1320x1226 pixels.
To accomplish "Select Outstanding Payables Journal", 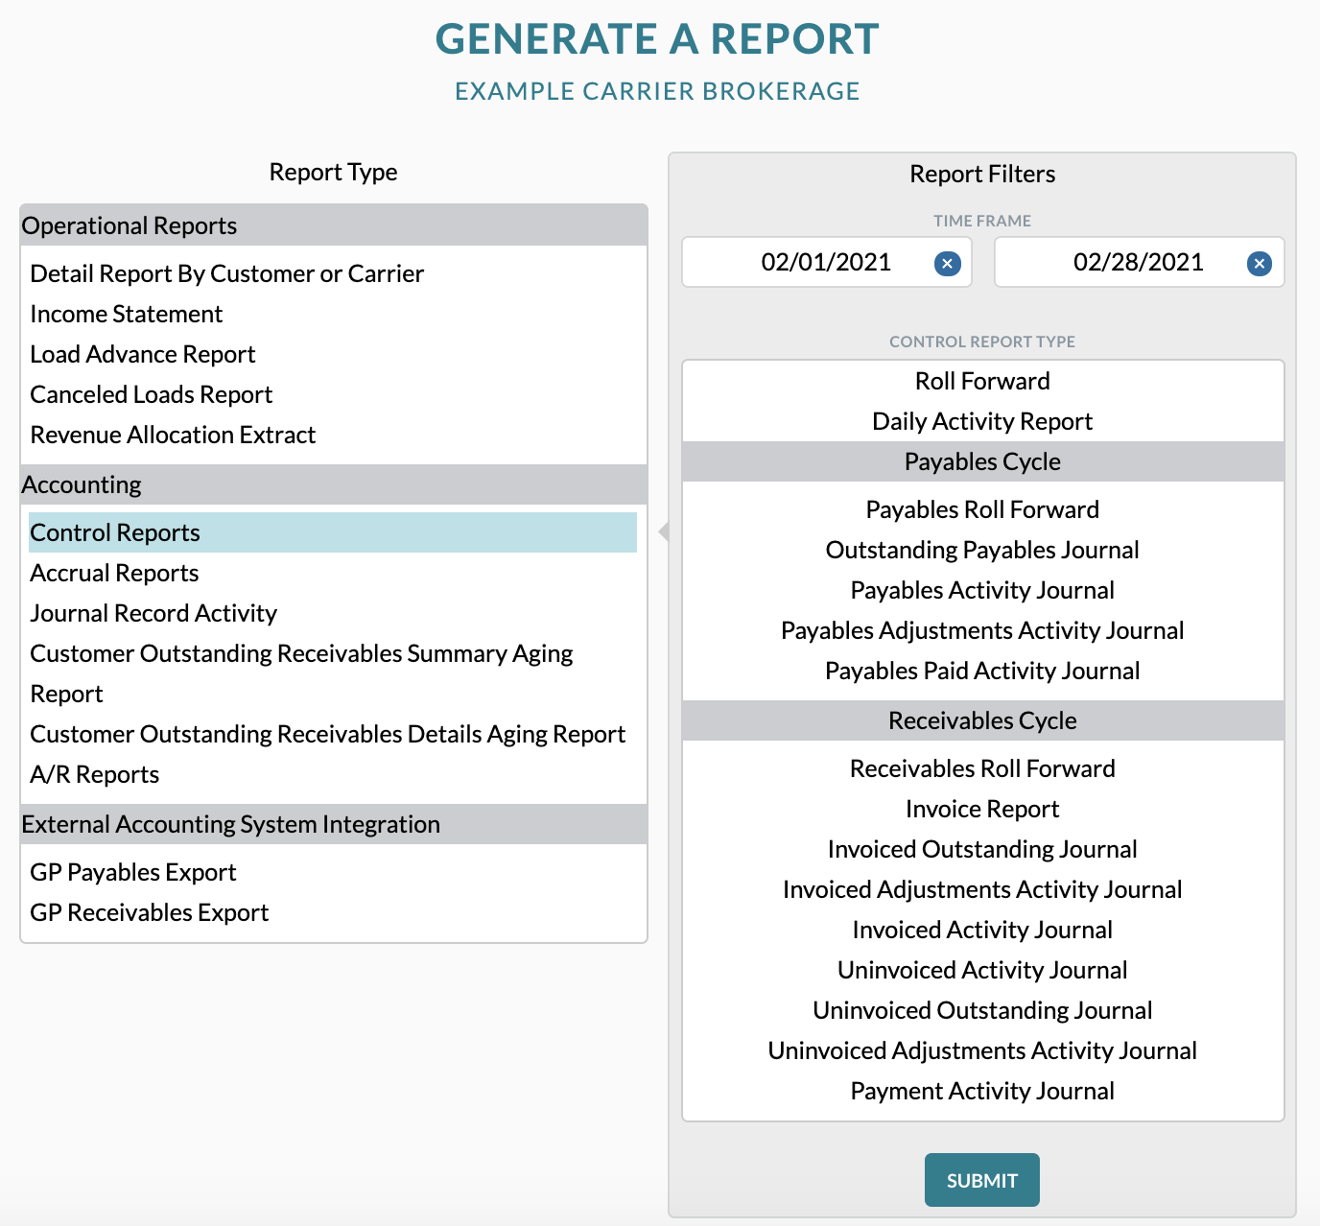I will [x=981, y=550].
